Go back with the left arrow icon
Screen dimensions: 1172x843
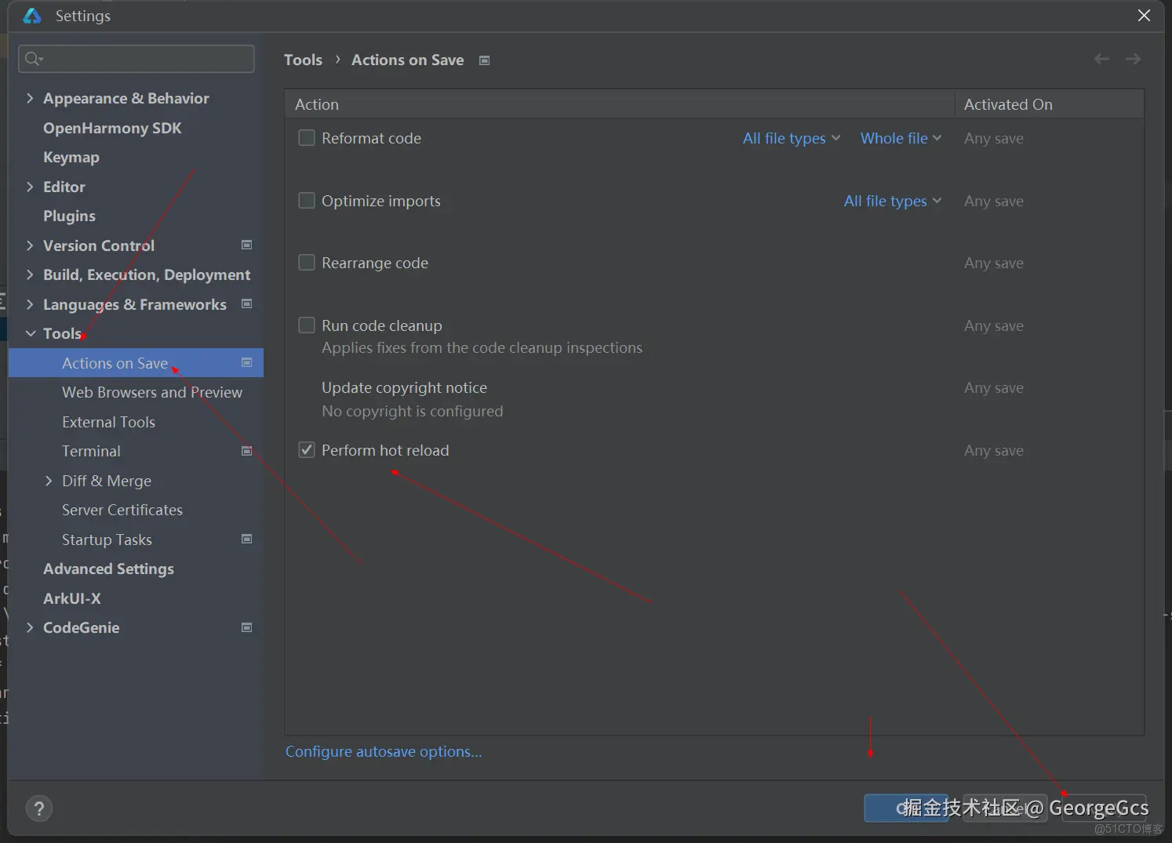(x=1101, y=59)
